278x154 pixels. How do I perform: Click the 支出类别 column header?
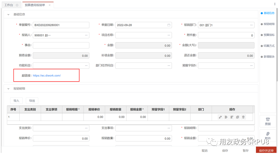pyautogui.click(x=30, y=109)
